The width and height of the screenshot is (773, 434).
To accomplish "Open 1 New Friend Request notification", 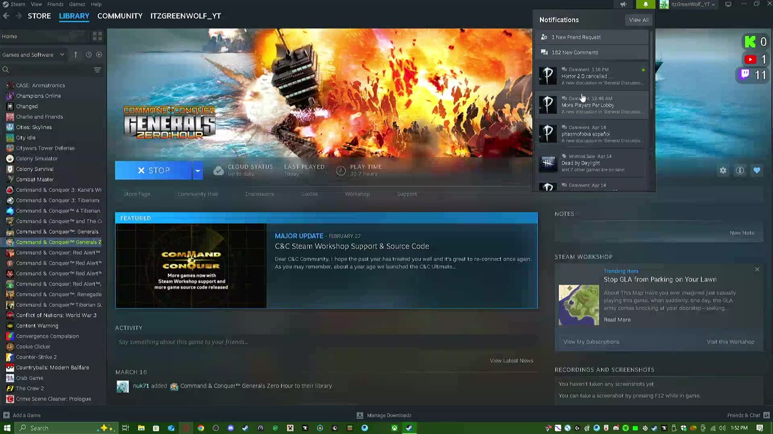I will point(592,37).
